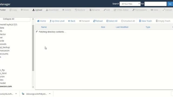Click the tree scroll down arrow
173x97 pixels.
[33, 87]
